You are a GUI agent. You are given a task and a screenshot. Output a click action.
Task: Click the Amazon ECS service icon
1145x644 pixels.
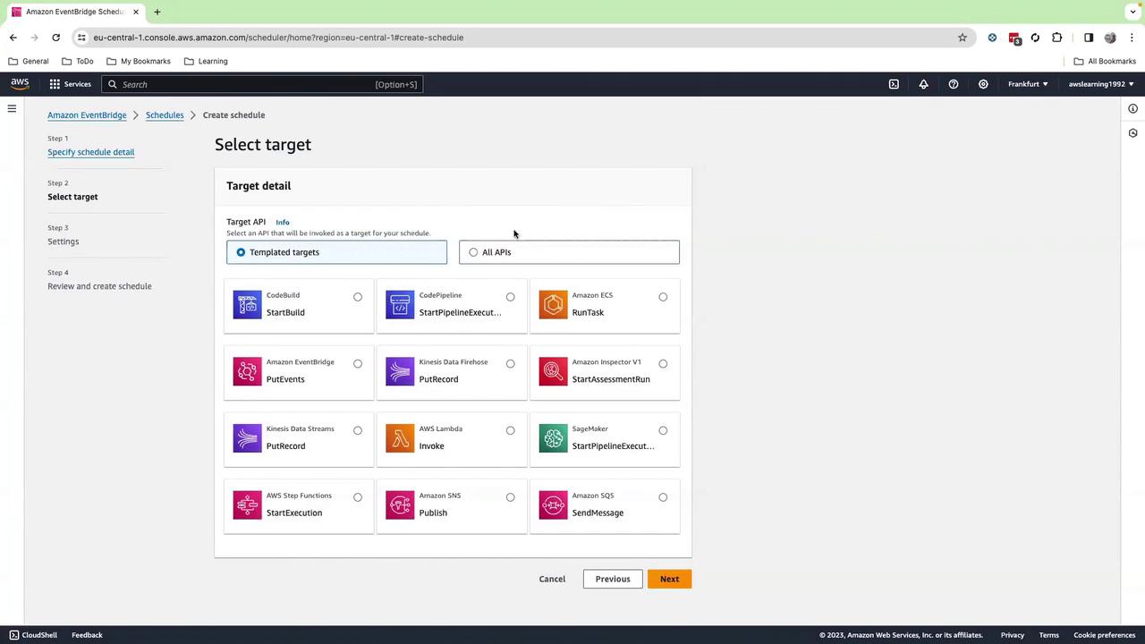[553, 304]
